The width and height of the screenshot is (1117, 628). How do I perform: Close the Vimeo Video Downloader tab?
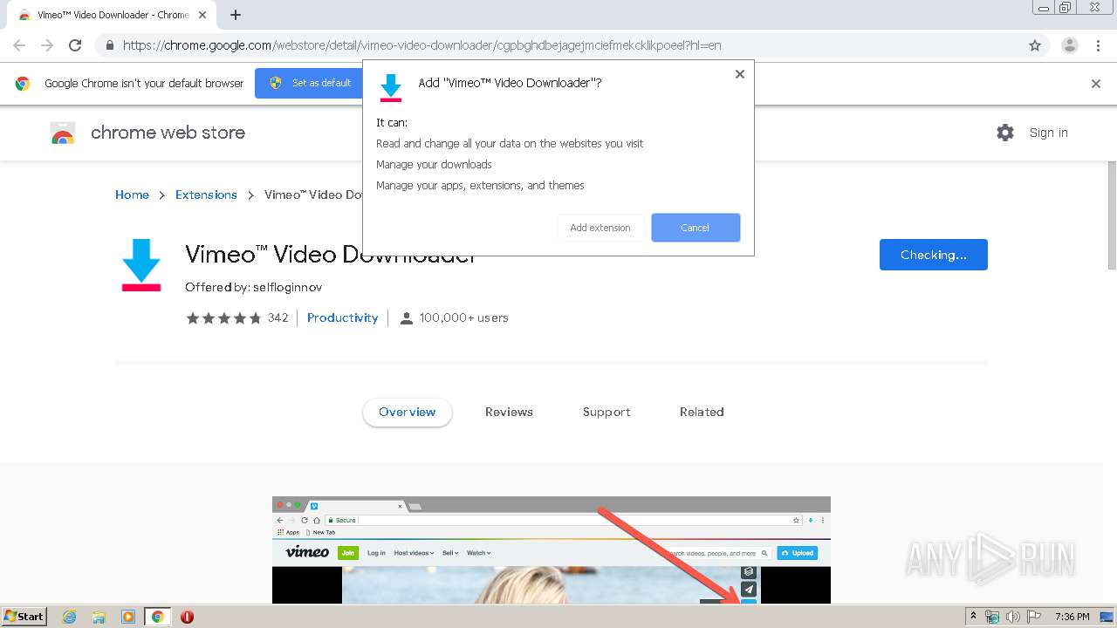202,15
